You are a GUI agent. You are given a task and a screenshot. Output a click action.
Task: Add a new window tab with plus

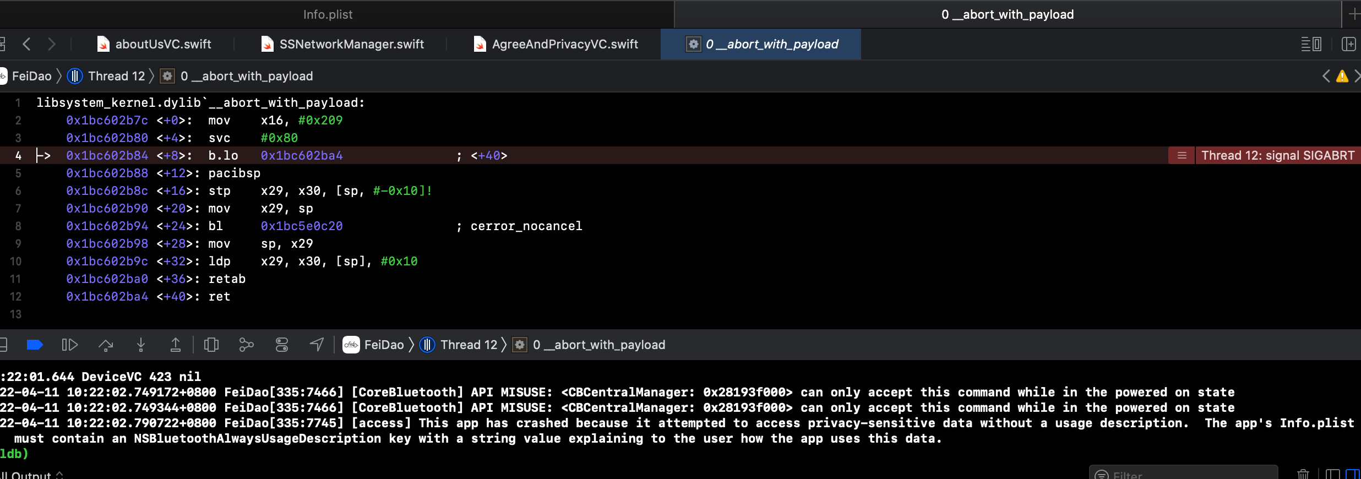1353,14
